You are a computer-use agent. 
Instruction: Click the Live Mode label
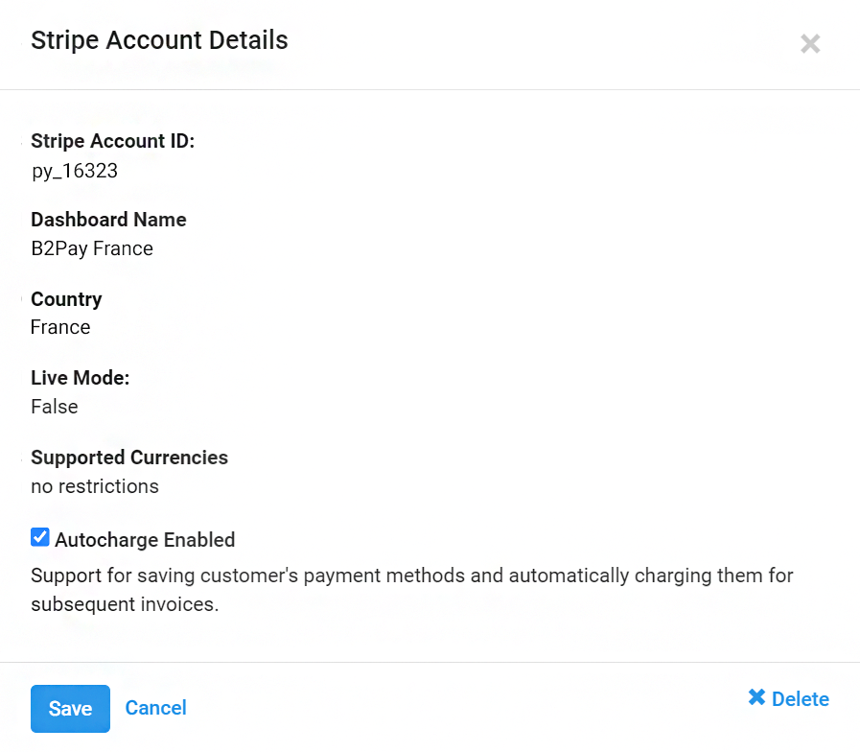point(80,378)
